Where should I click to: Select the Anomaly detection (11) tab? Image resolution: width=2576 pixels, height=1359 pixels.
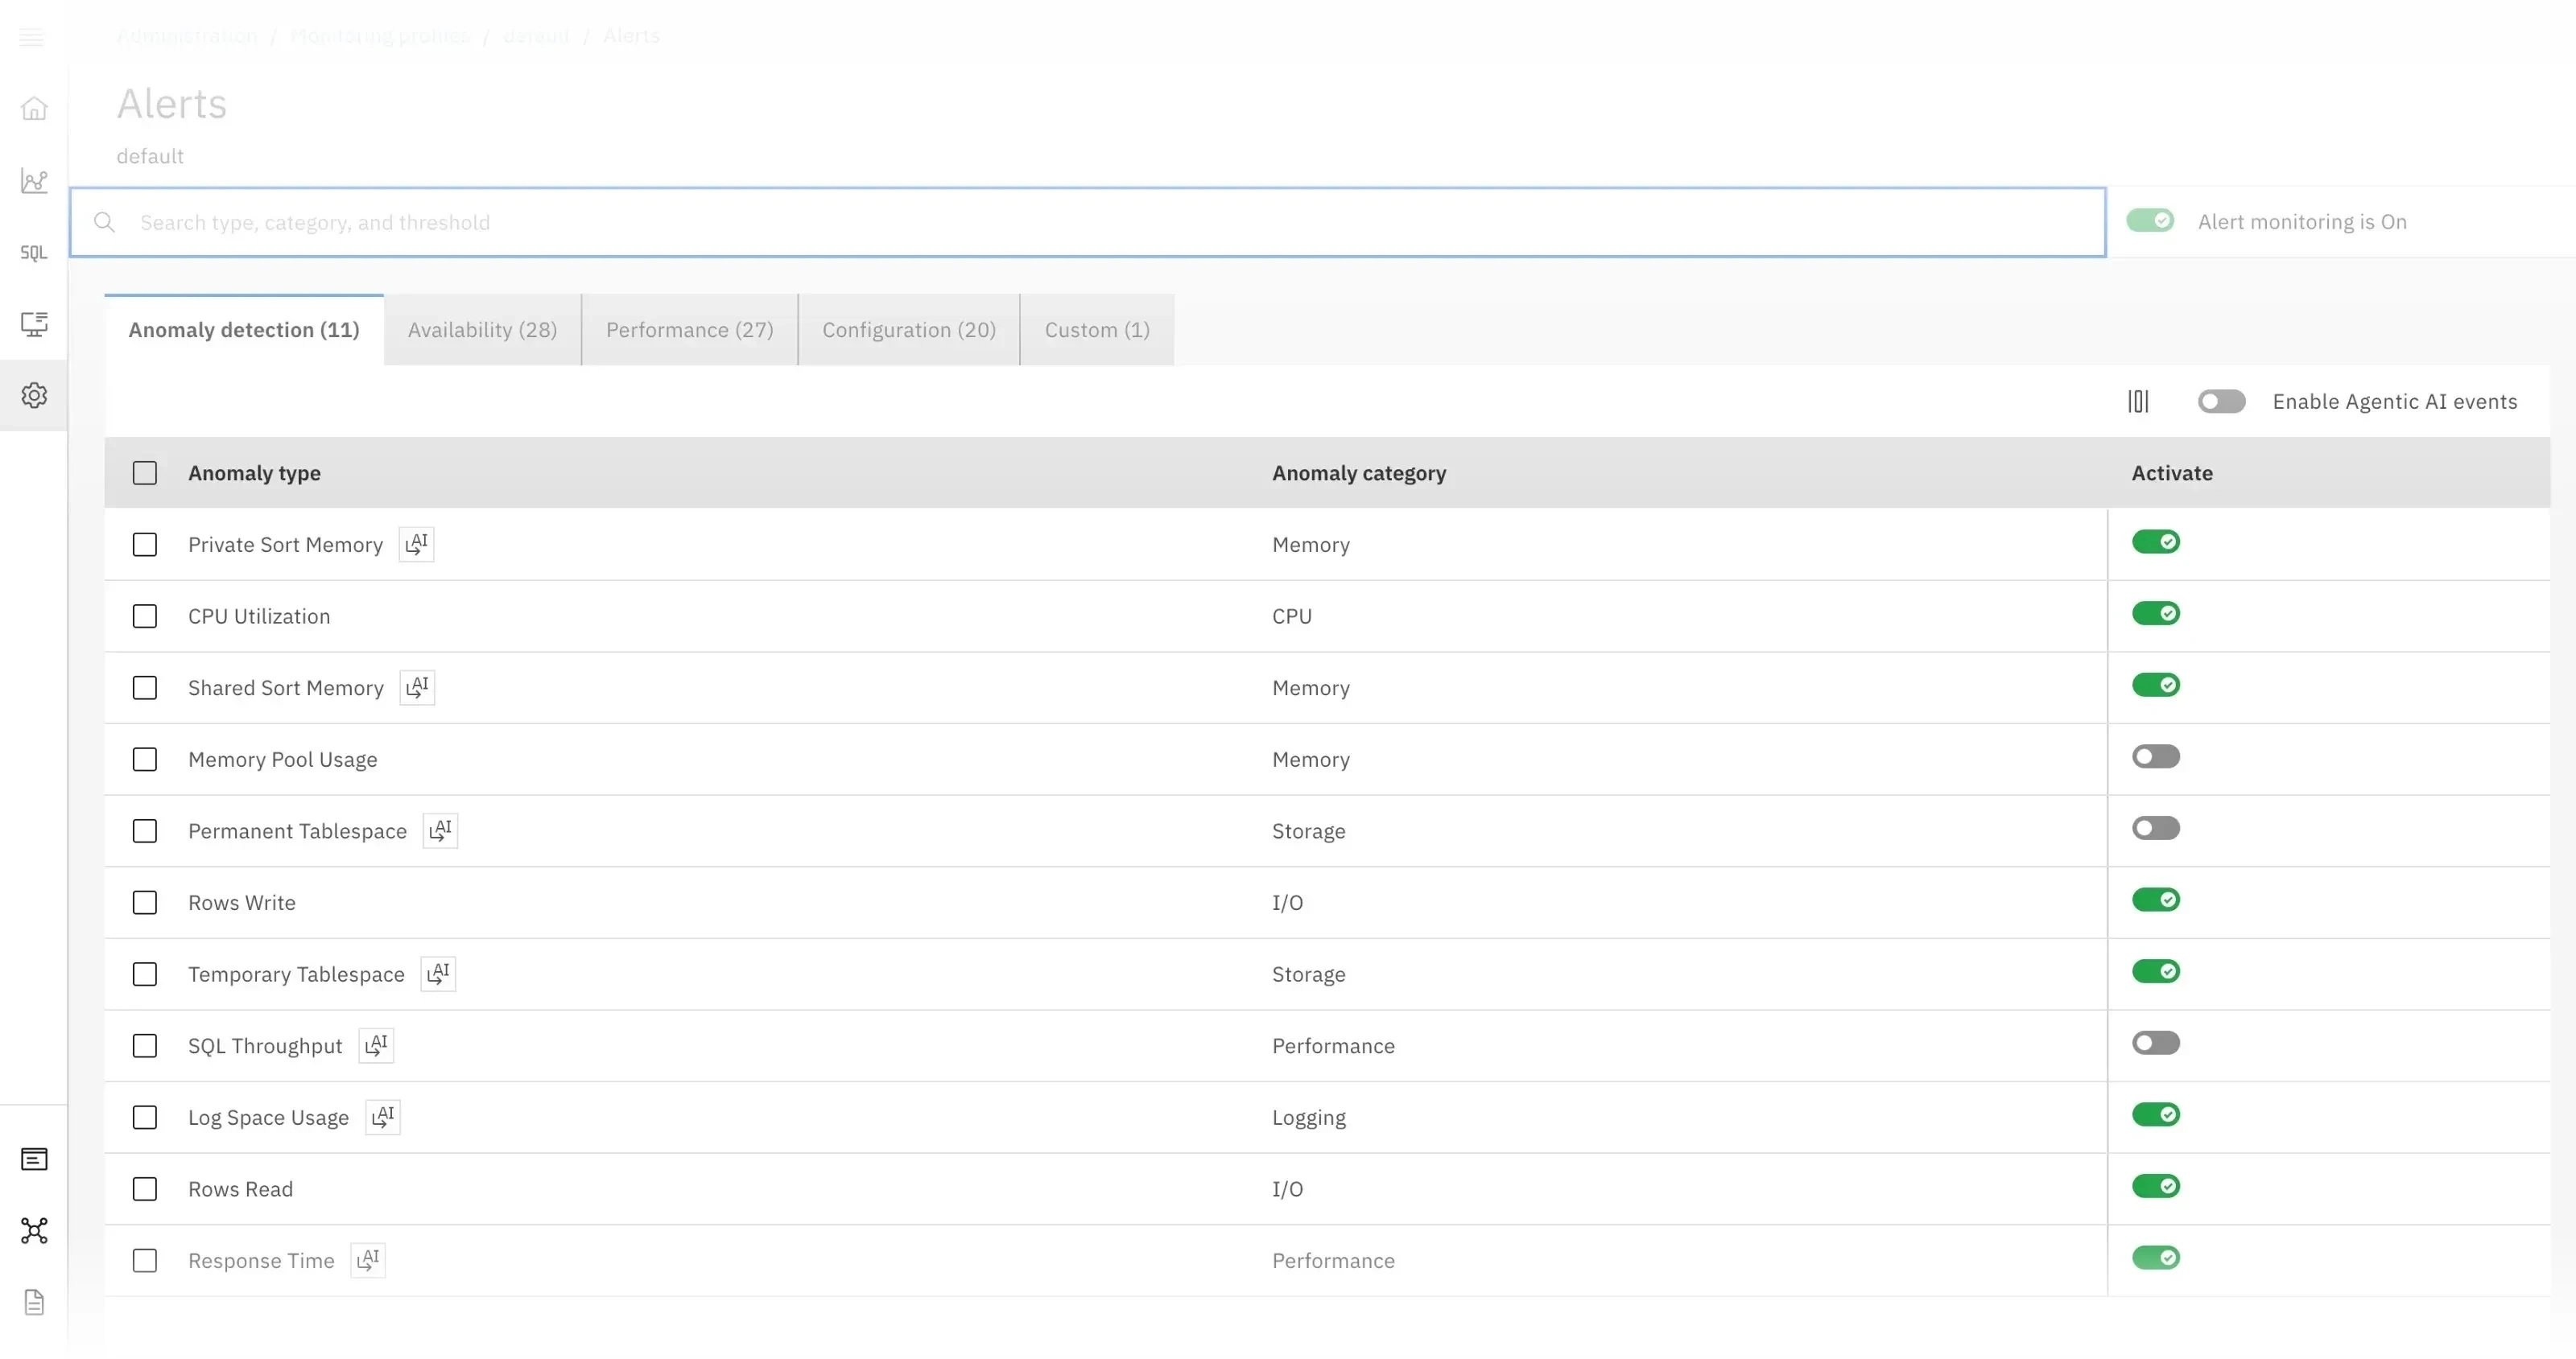pos(244,330)
